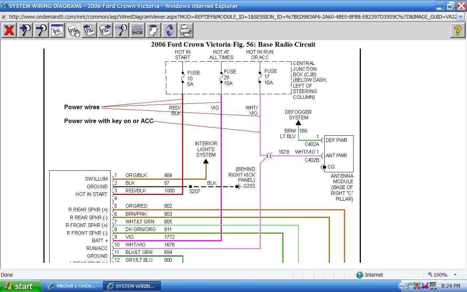Click the paint bucket color tool
Viewport: 467px width, 292px height.
click(x=153, y=30)
